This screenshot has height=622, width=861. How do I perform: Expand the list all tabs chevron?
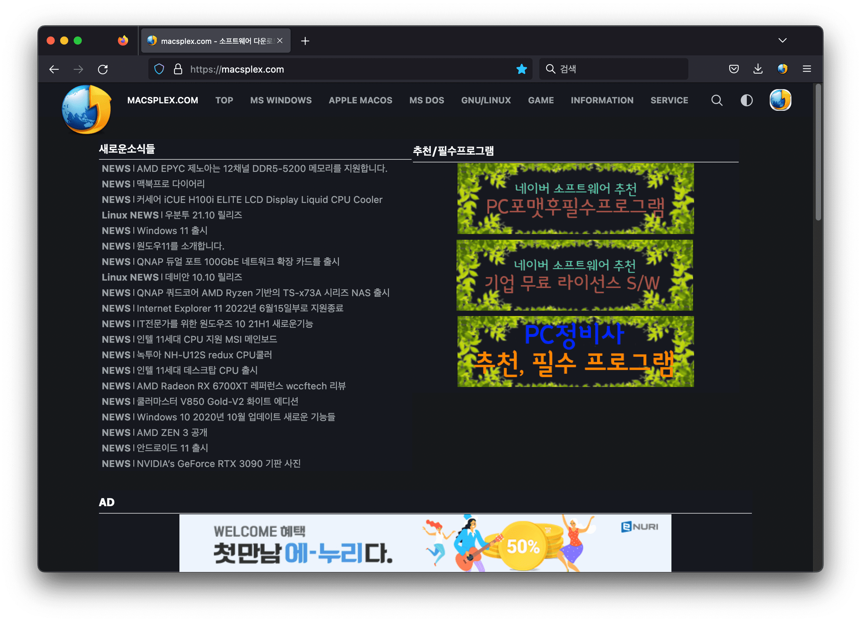click(x=782, y=40)
